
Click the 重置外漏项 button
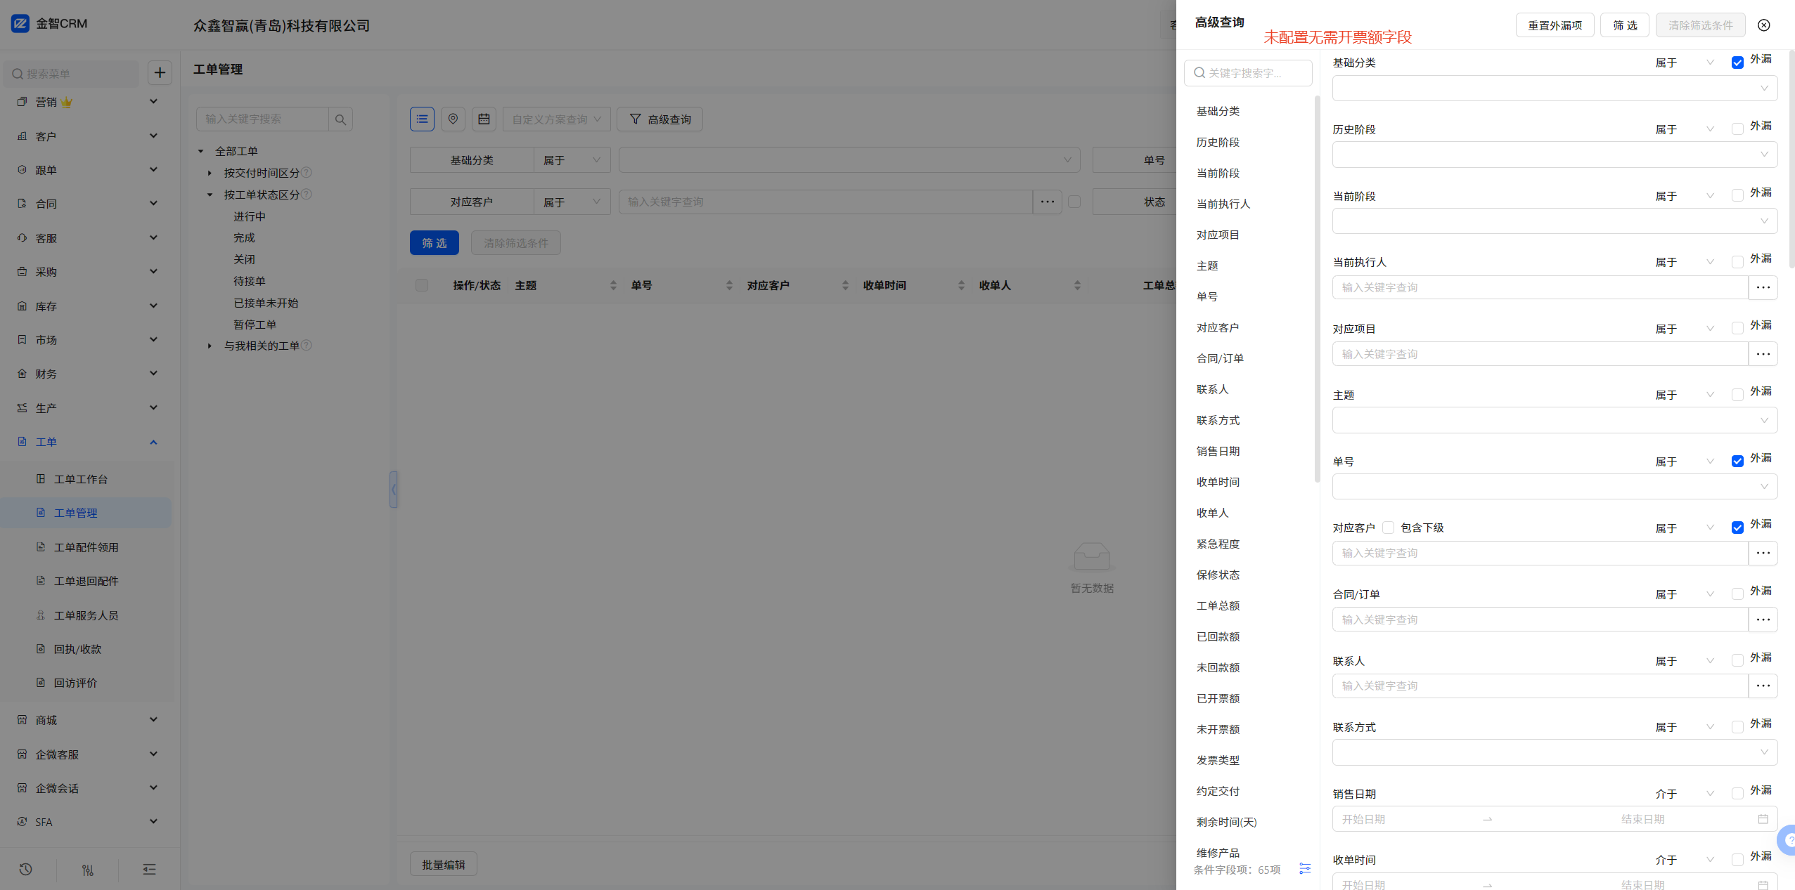1555,25
